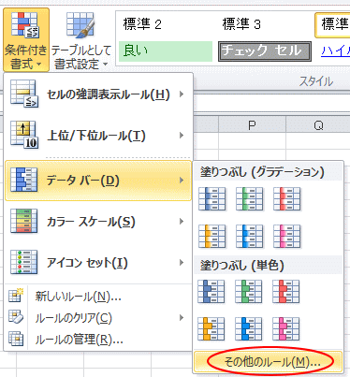Apply light blue solid fill data bar
This screenshot has width=350, height=377.
249,328
